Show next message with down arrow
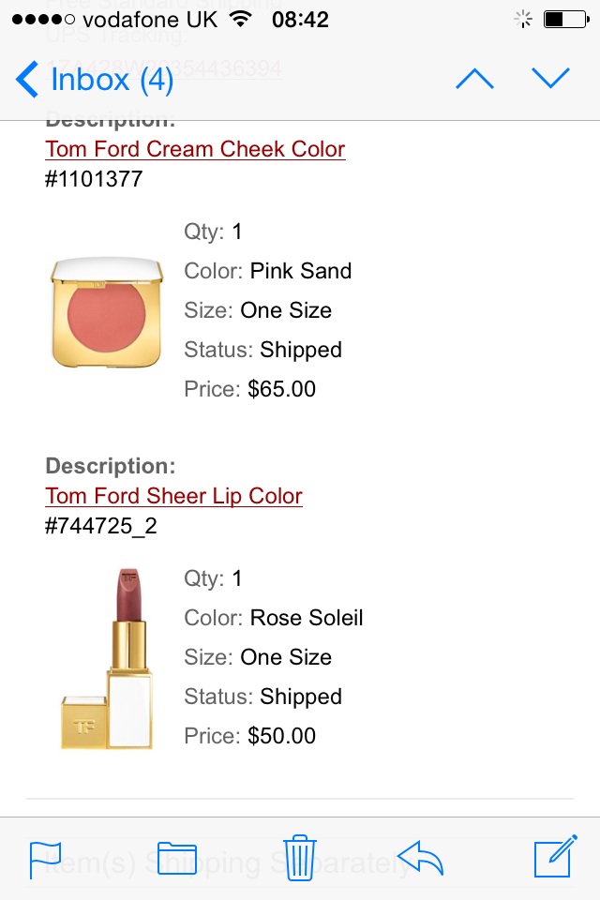This screenshot has width=600, height=900. (550, 79)
